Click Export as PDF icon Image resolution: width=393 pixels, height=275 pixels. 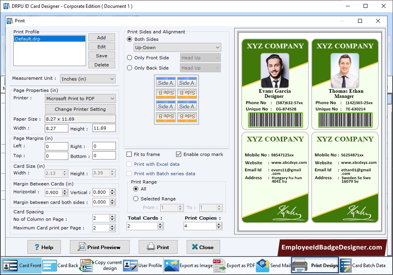point(219,266)
